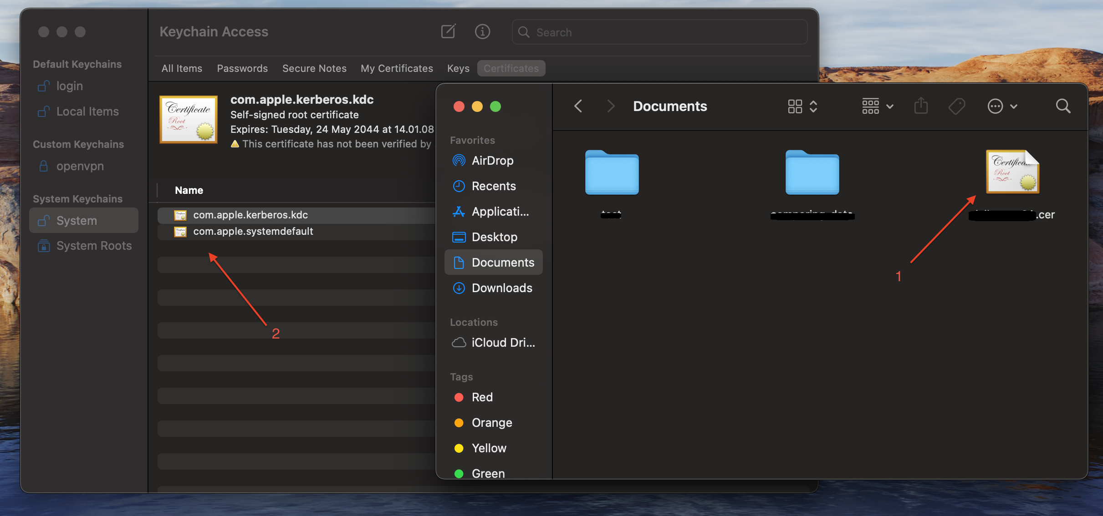Screen dimensions: 1103x516
Task: Select Documents in the Finder sidebar
Action: pyautogui.click(x=494, y=262)
